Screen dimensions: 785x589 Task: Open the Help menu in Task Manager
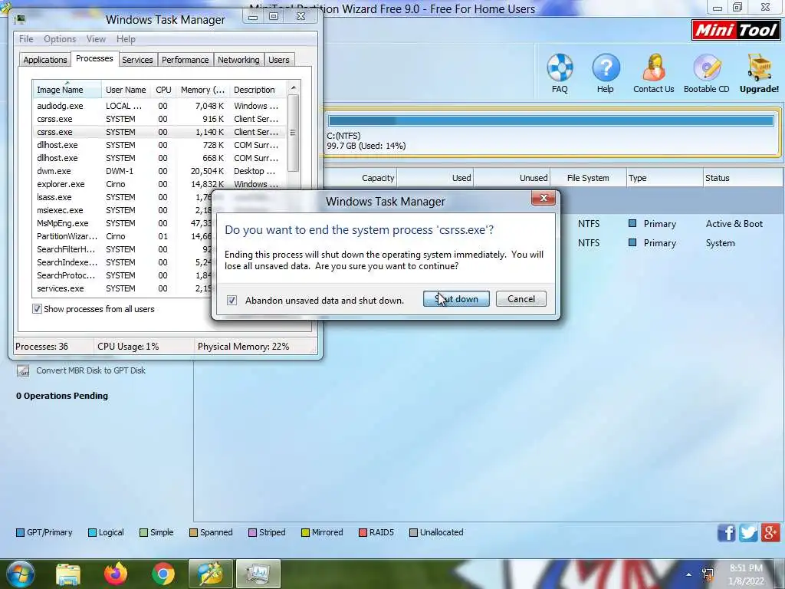pyautogui.click(x=126, y=39)
